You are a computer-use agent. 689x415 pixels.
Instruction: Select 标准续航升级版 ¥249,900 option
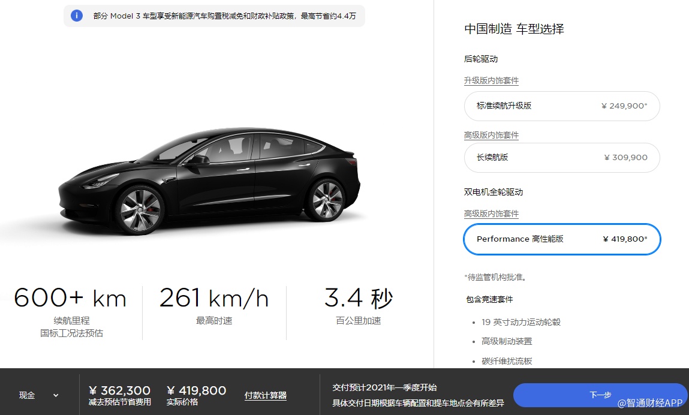562,106
